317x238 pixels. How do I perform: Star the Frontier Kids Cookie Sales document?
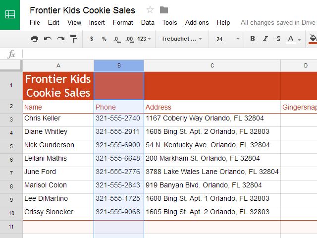pos(150,10)
